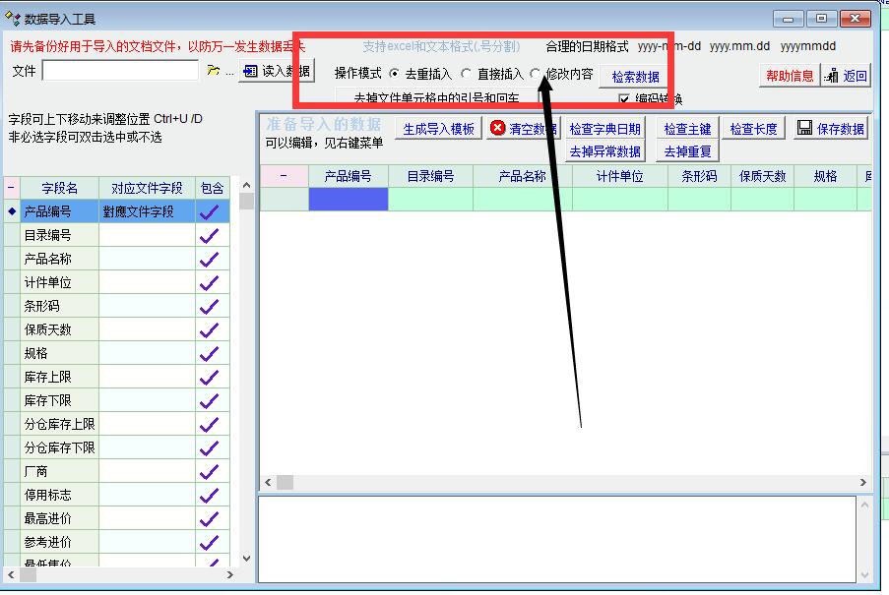This screenshot has height=595, width=889.
Task: Toggle the 编码转换 checkbox
Action: 623,99
